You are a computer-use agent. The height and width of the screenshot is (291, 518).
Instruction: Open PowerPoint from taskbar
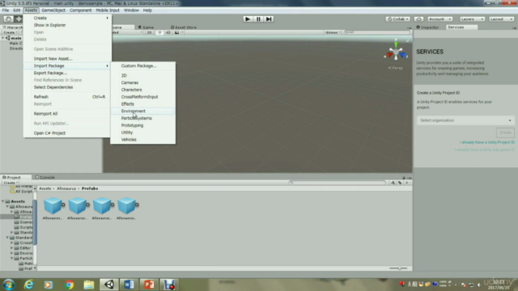pos(149,285)
